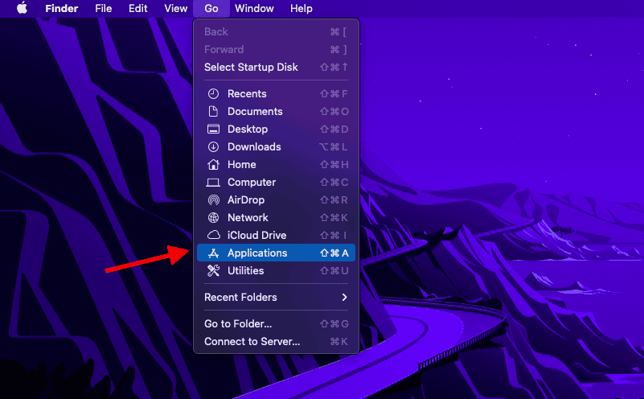Click the Home house icon
This screenshot has width=644, height=399.
pos(213,165)
